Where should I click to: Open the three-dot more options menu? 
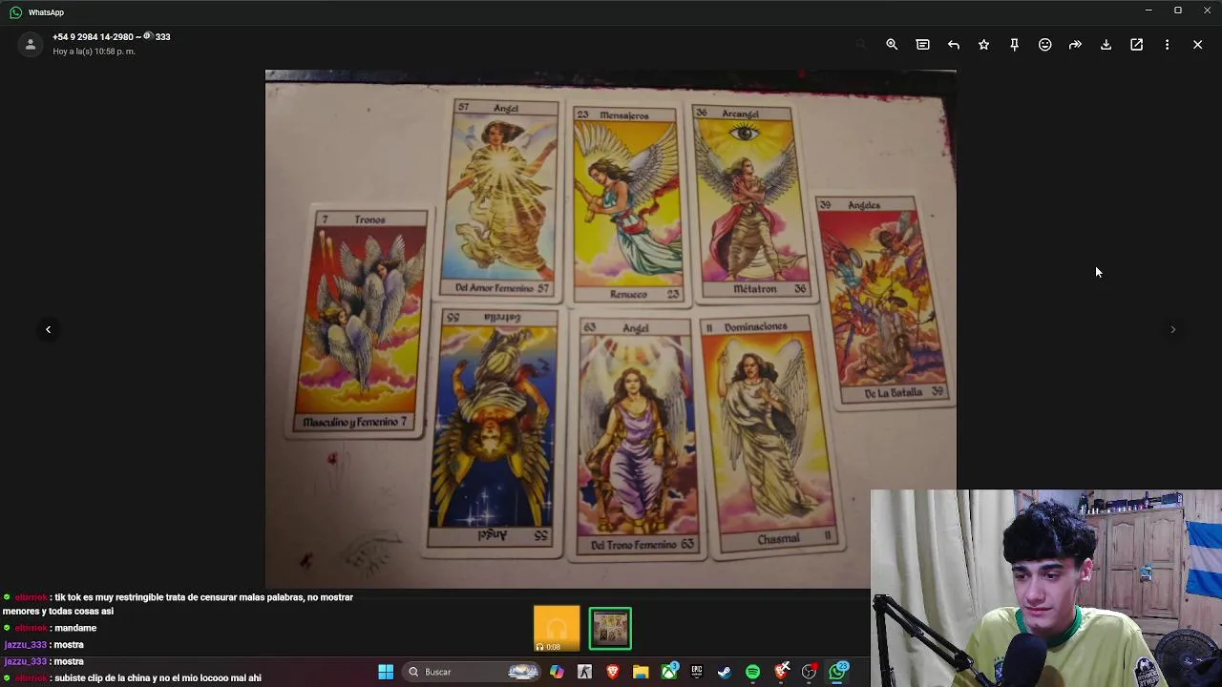pos(1167,45)
